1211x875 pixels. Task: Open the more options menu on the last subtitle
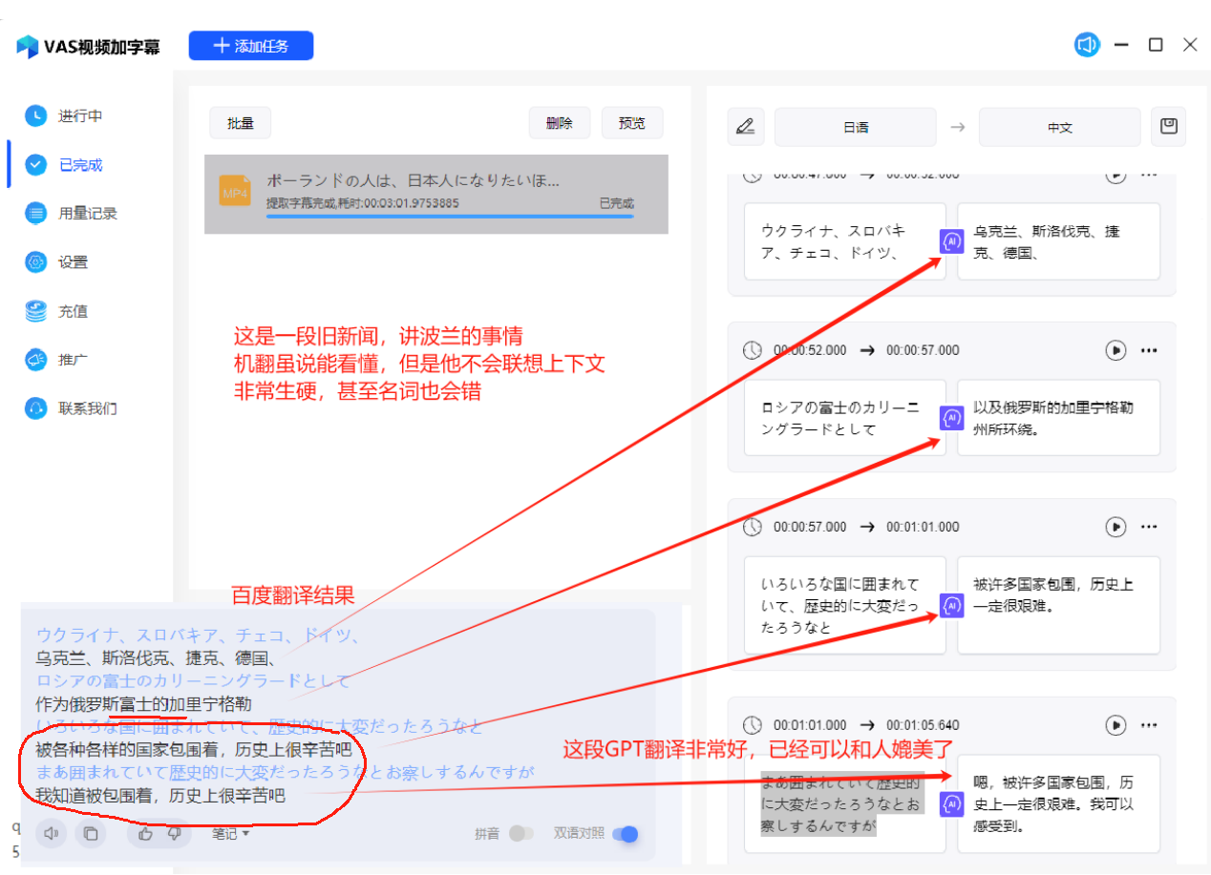click(x=1150, y=724)
